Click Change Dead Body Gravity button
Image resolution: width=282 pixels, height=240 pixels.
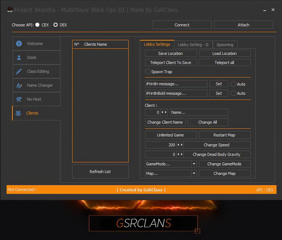(217, 154)
